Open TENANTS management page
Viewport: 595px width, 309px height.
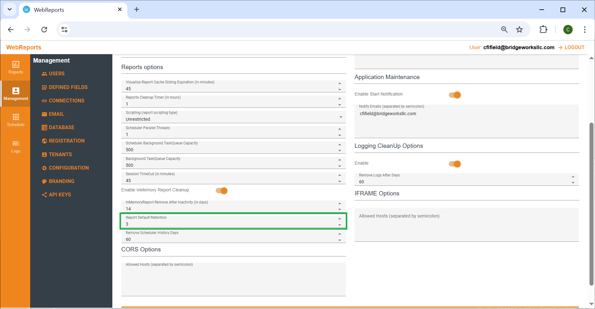coord(60,155)
